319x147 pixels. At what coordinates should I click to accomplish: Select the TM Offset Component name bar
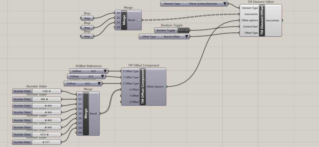[143, 86]
